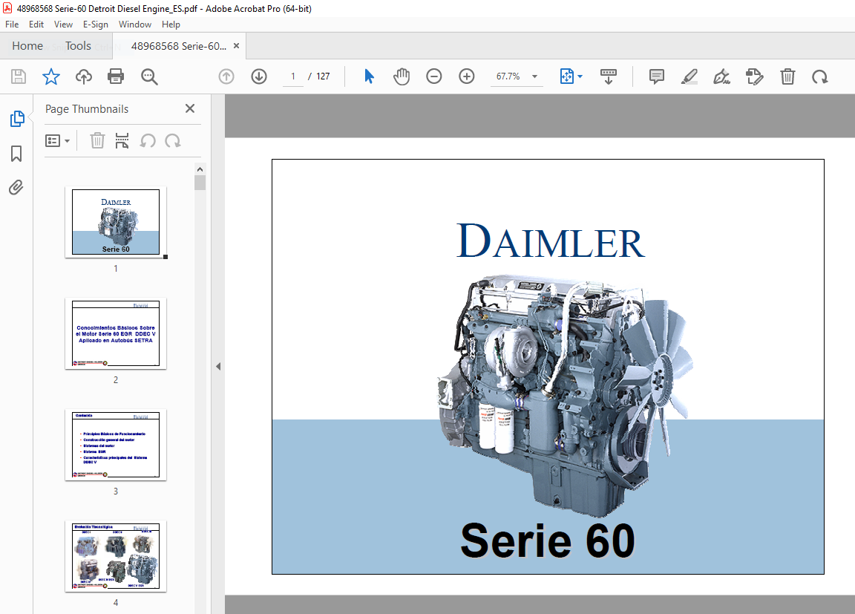Open the Sign document pen tool
855x614 pixels.
[x=722, y=76]
